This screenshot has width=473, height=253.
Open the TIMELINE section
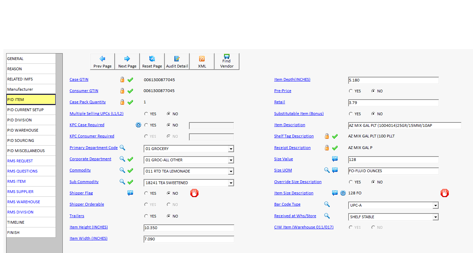tap(31, 222)
